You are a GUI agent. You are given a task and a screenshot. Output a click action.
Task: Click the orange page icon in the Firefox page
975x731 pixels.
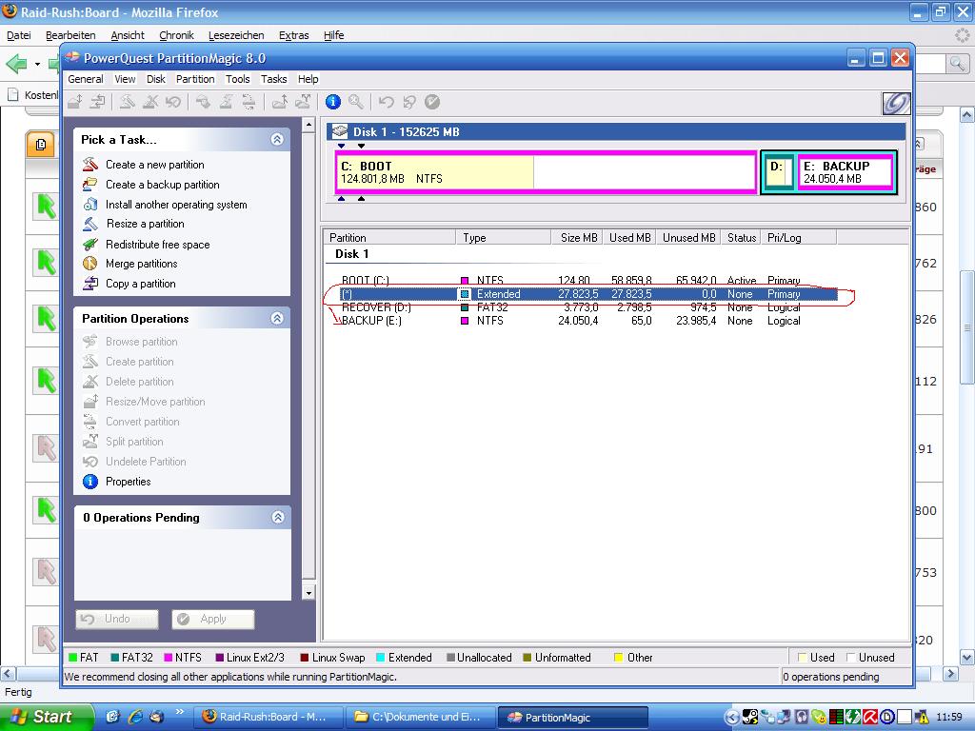point(40,145)
